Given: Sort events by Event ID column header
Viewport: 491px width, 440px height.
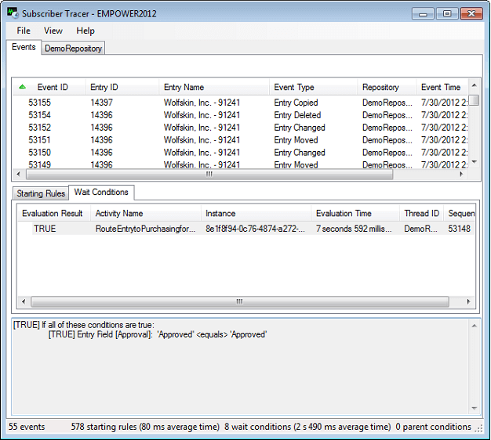Looking at the screenshot, I should [53, 87].
